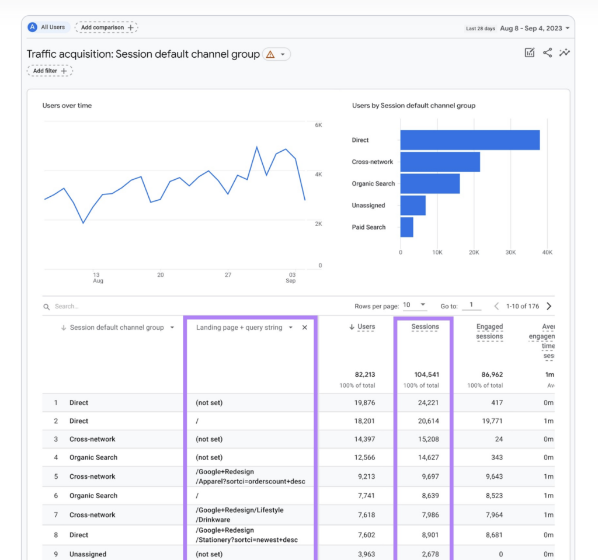Remove the Landing page secondary dimension
Image resolution: width=598 pixels, height=560 pixels.
pos(305,328)
